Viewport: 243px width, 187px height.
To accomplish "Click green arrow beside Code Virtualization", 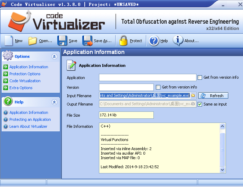I will click(6, 81).
